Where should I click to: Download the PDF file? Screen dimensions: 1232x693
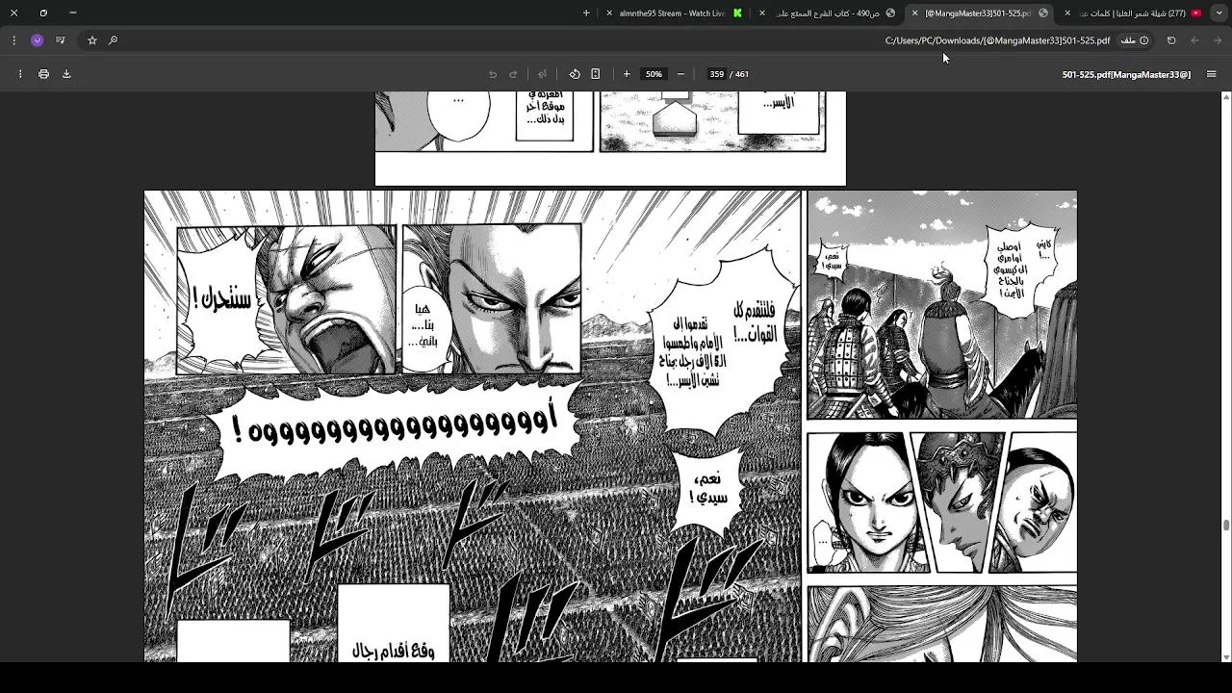click(66, 74)
